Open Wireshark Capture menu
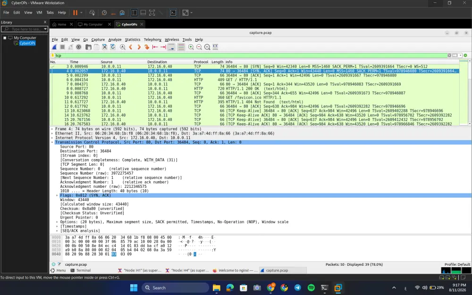 pyautogui.click(x=98, y=40)
